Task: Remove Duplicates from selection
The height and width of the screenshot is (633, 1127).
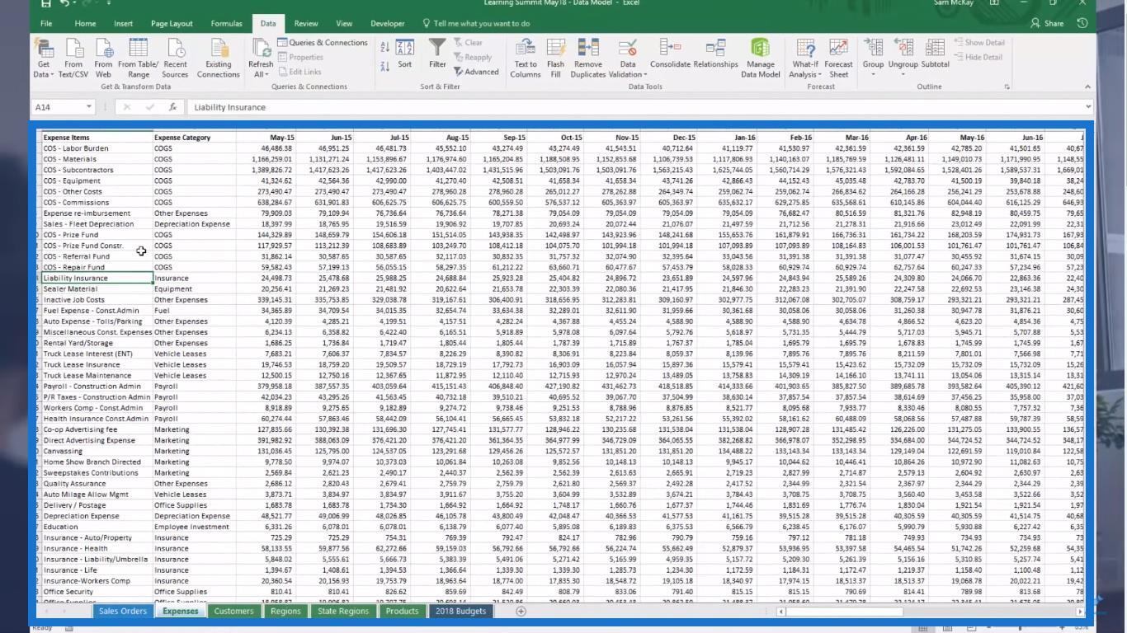Action: (588, 58)
